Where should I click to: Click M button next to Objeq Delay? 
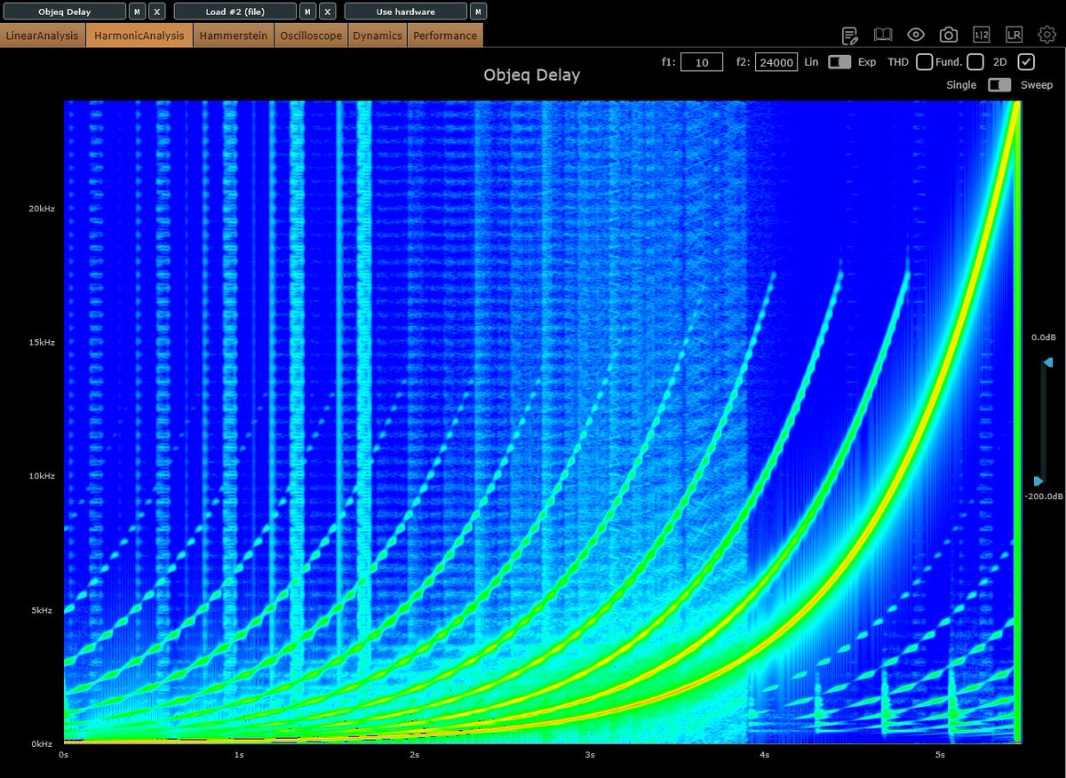pyautogui.click(x=137, y=12)
